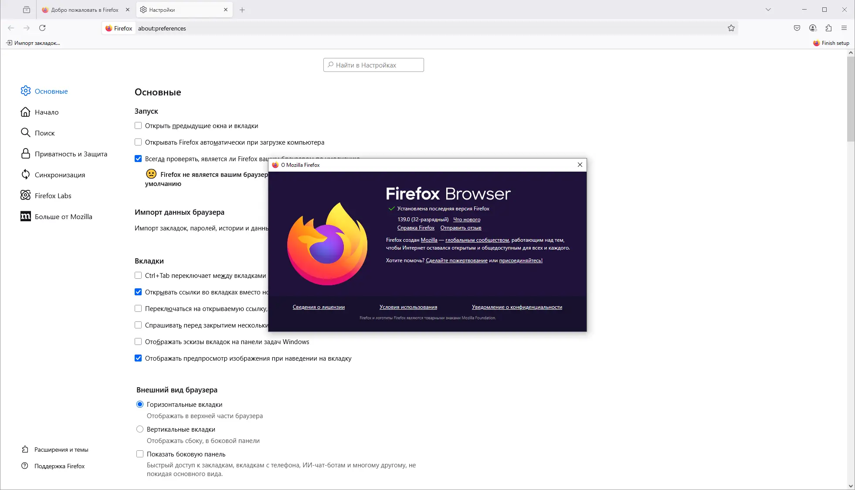The height and width of the screenshot is (490, 855).
Task: Expand the list all tabs dropdown arrow
Action: tap(768, 10)
